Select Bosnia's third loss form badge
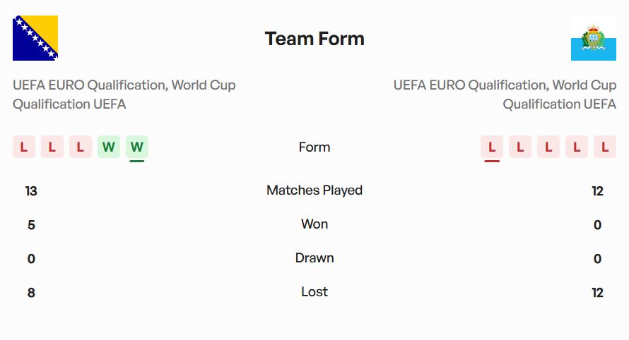 [x=81, y=147]
